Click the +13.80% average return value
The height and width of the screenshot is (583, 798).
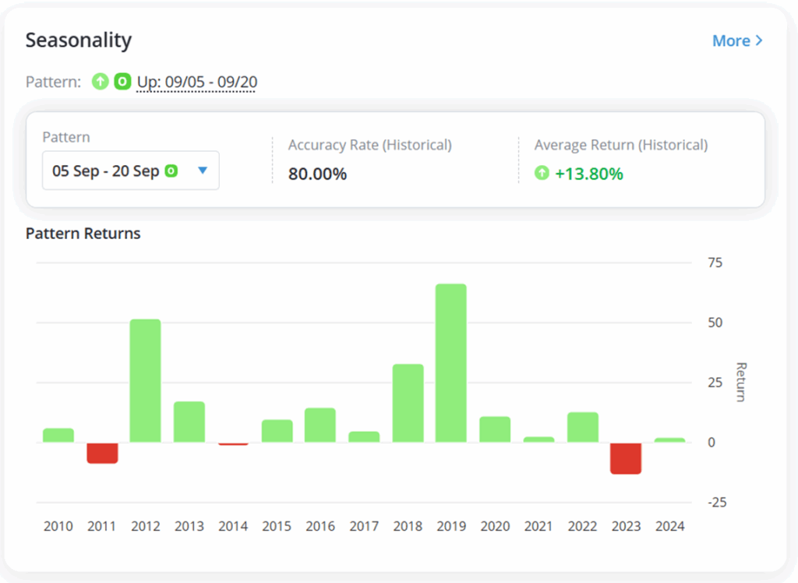[589, 174]
